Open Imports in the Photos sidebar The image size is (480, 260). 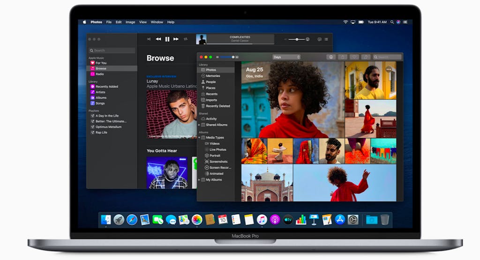(x=209, y=100)
